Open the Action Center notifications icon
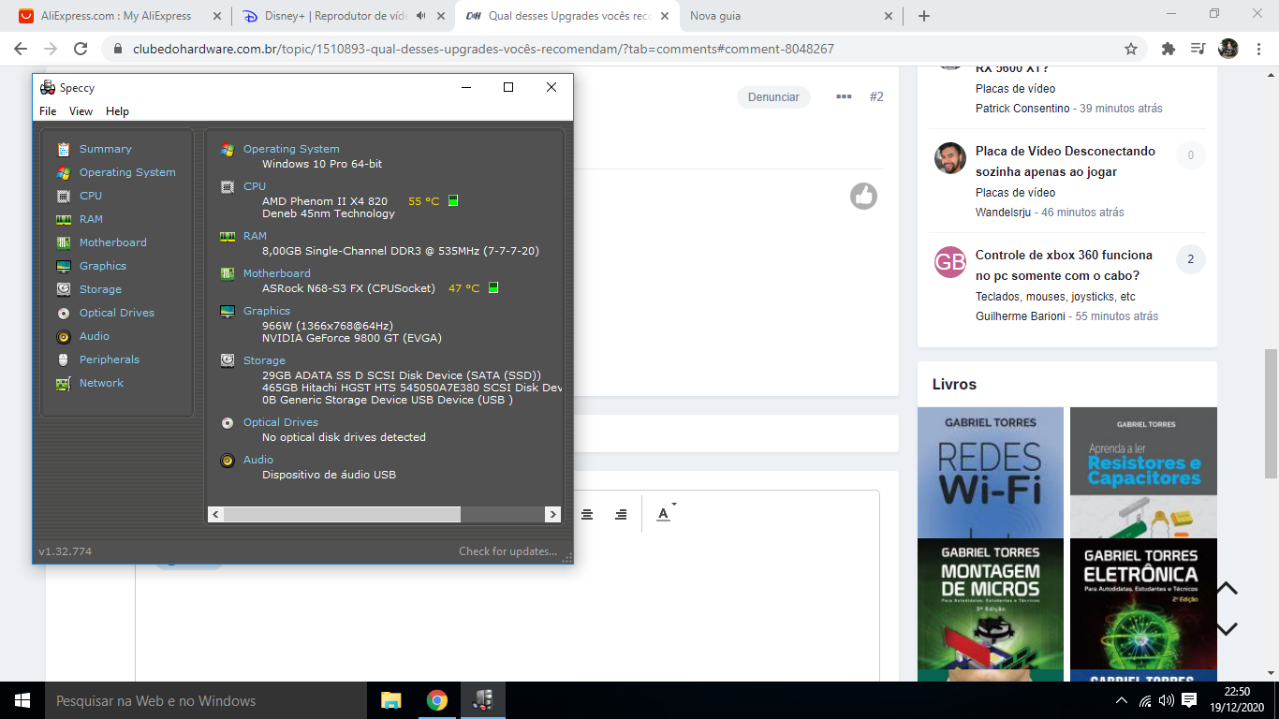Image resolution: width=1279 pixels, height=719 pixels. [1189, 700]
